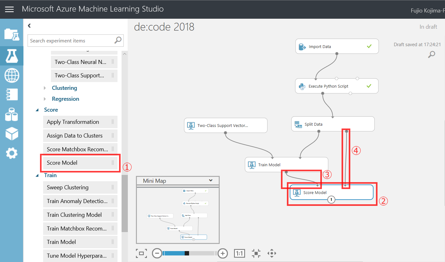Click the Import Data output port

coord(337,54)
